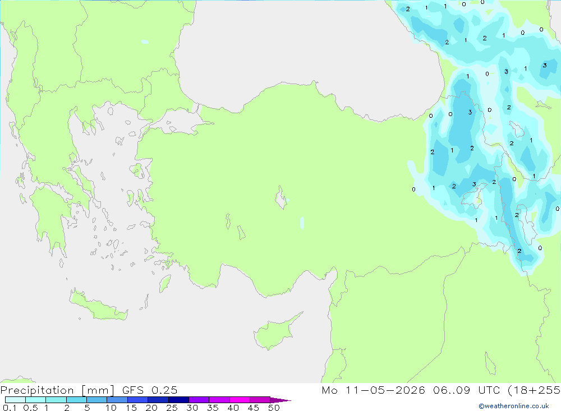Select the 5–10 mm legend color swatch
The width and height of the screenshot is (561, 411).
pyautogui.click(x=96, y=400)
